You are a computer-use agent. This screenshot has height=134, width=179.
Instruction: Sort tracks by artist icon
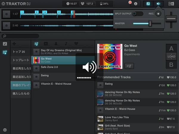click(x=56, y=44)
